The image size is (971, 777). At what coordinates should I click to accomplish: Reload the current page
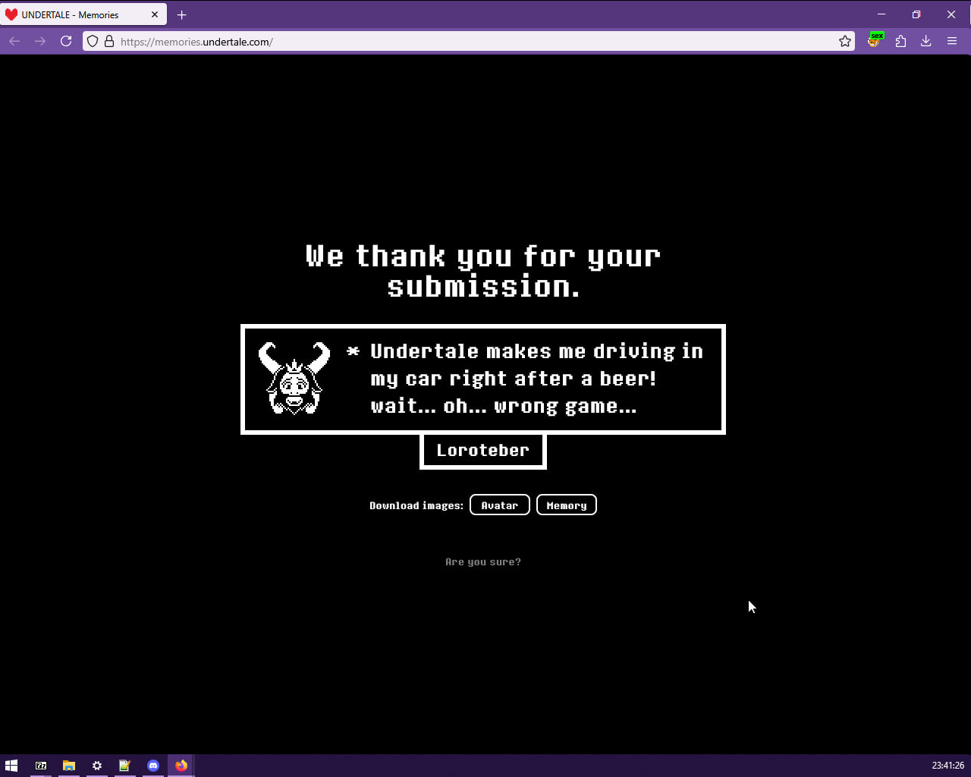(66, 42)
